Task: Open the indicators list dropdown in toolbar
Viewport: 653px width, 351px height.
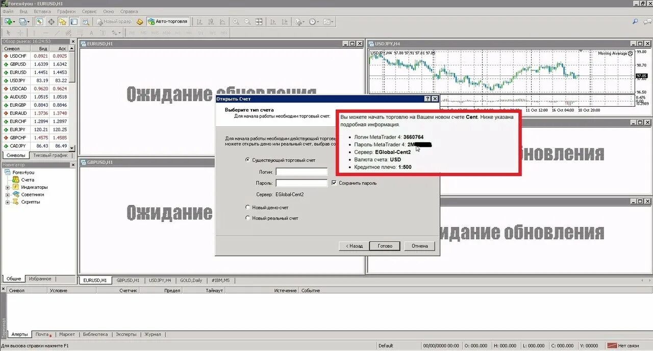Action: tap(300, 21)
